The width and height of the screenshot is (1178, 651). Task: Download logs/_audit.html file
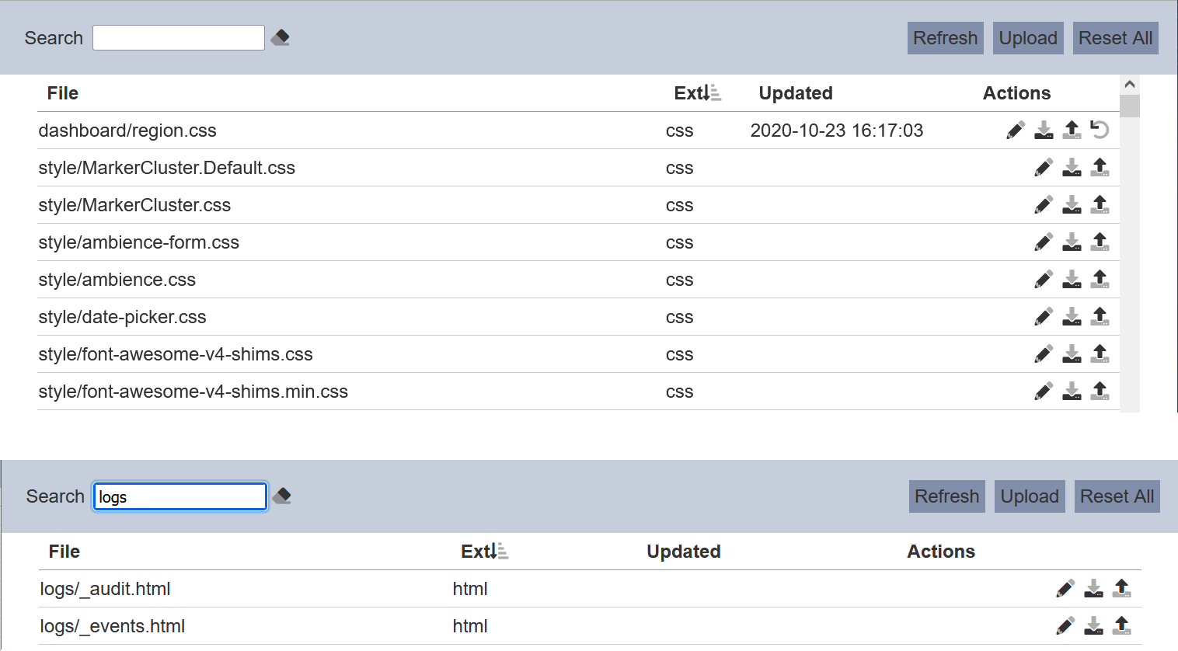1093,588
